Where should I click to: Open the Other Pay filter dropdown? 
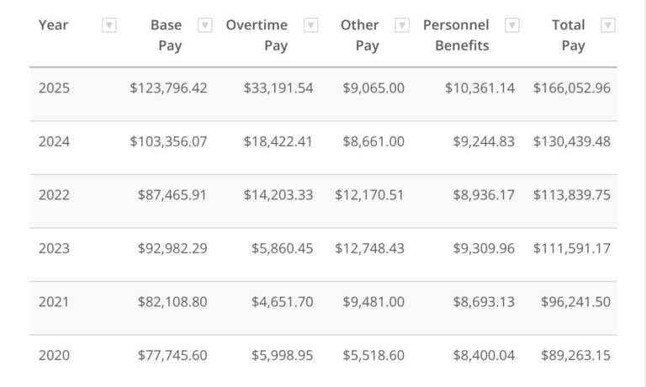point(402,25)
